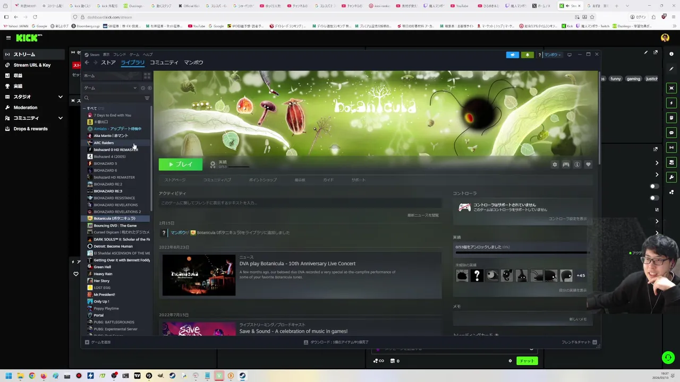The image size is (680, 382).
Task: Open the ヘルプ menu in Steam
Action: (148, 55)
